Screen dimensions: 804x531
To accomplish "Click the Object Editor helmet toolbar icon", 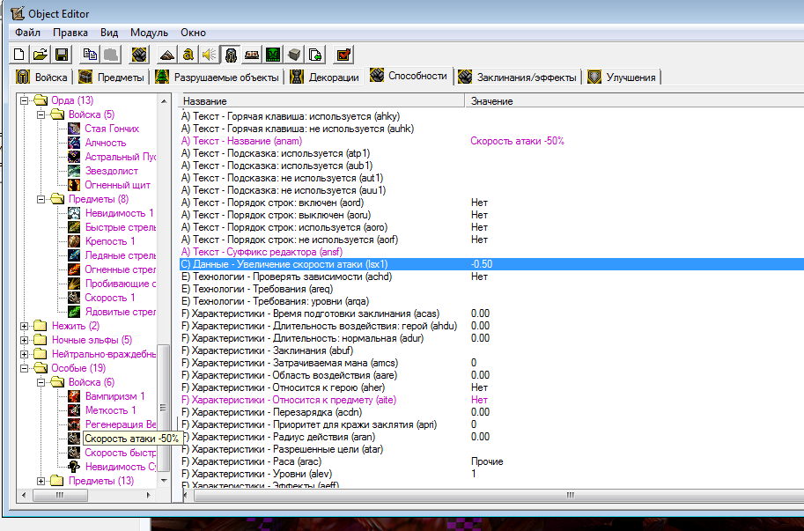I will tap(231, 55).
